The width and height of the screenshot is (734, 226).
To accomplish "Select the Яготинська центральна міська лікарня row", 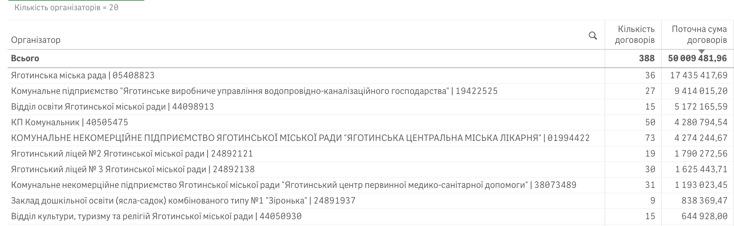I will click(x=300, y=138).
